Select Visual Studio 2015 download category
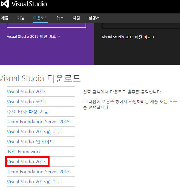180x191 pixels. [x=26, y=91]
